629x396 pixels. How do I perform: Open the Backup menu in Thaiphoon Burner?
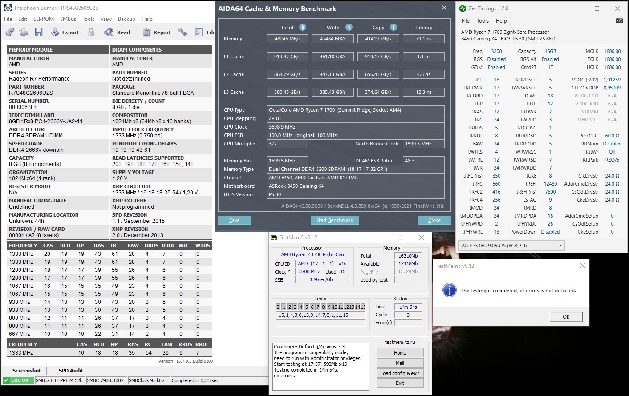pyautogui.click(x=126, y=19)
